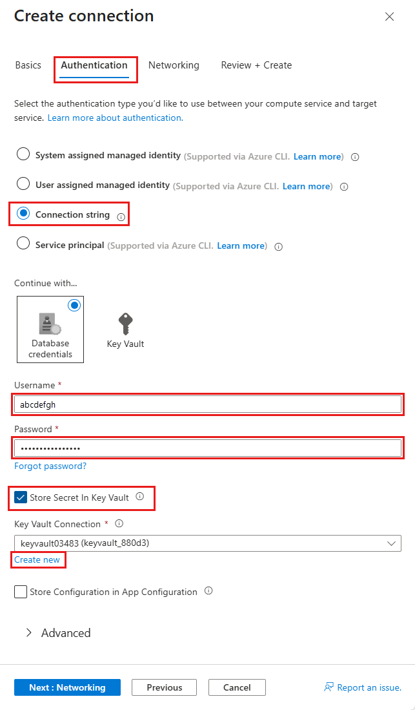The height and width of the screenshot is (710, 415).
Task: Select the Key Vault key icon option
Action: tap(125, 329)
